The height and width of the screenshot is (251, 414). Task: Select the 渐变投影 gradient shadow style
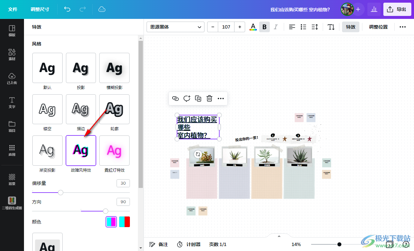(47, 150)
